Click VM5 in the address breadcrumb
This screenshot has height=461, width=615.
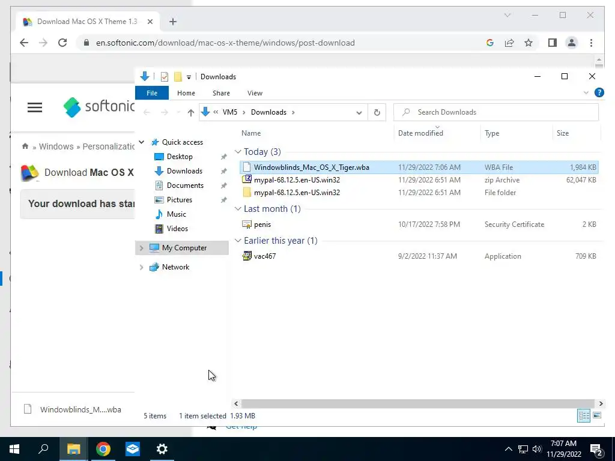point(230,112)
